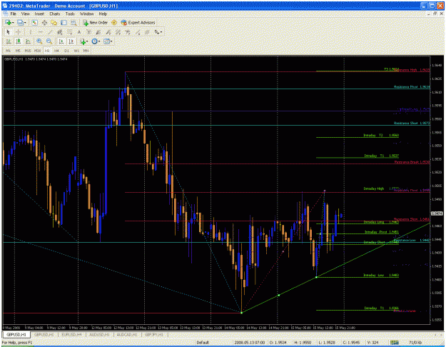Switch to the AUDCAD,H1 chart tab
Viewport: 446px width, 347px height.
pyautogui.click(x=127, y=335)
